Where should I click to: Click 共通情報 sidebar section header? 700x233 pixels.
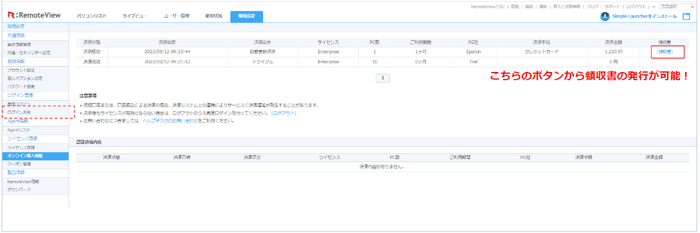(x=16, y=35)
